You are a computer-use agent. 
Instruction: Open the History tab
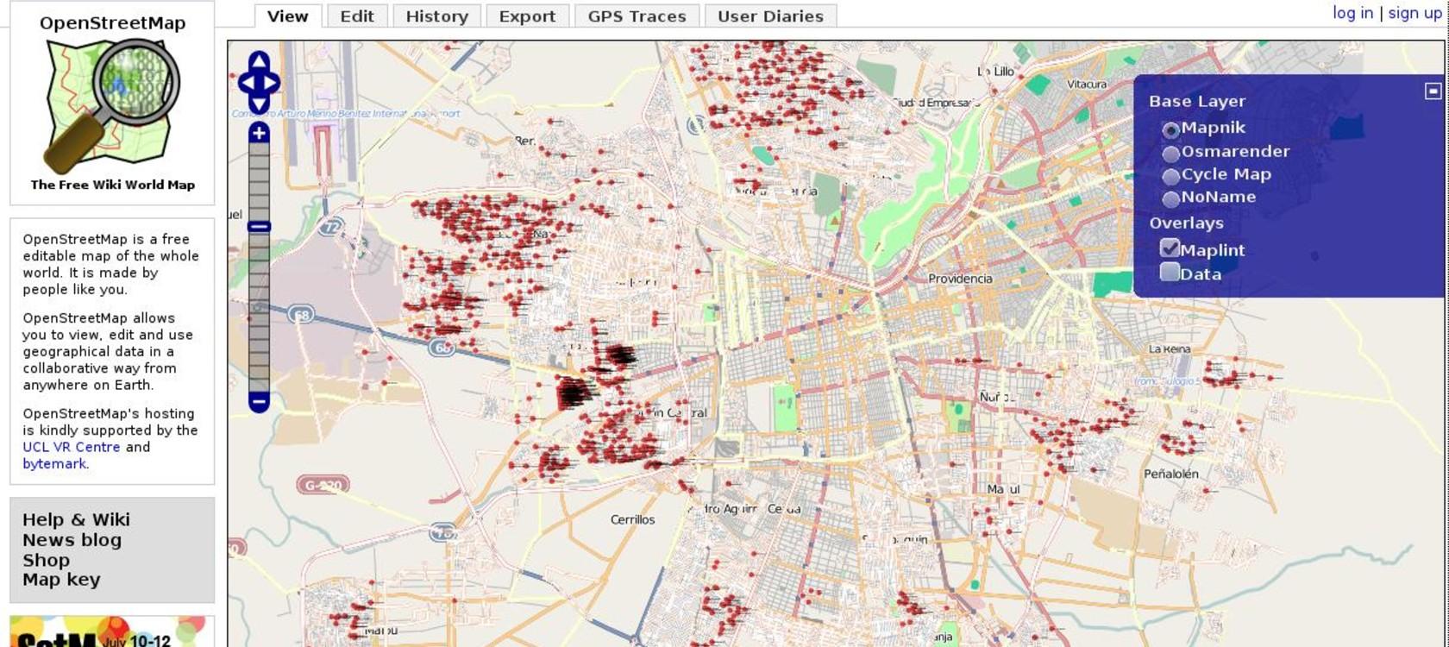point(436,16)
